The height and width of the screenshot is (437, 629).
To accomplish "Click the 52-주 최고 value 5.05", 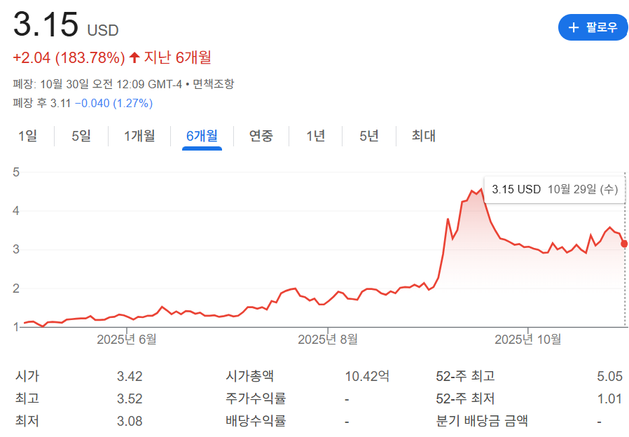I will [610, 376].
